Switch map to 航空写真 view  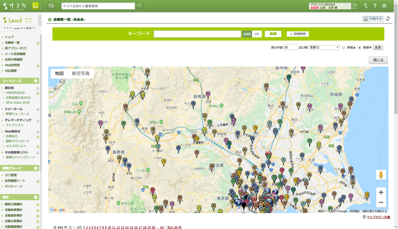[x=81, y=74]
